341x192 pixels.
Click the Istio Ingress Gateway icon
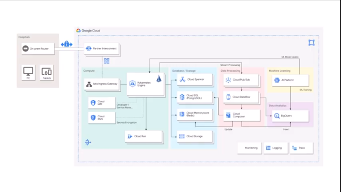coord(89,84)
